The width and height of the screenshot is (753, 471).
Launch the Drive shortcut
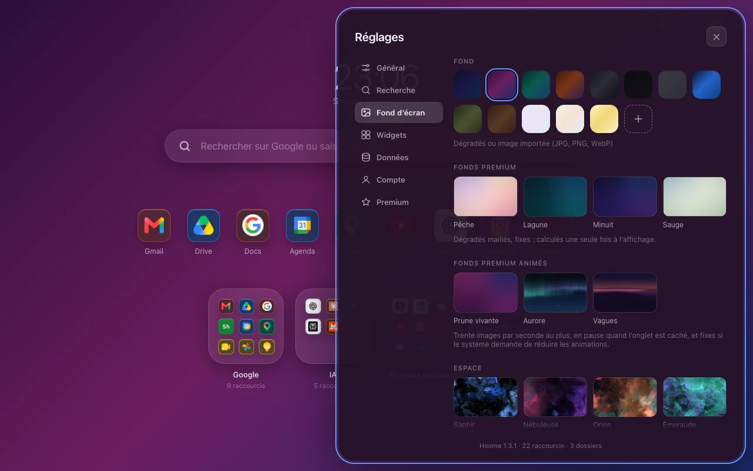(204, 225)
